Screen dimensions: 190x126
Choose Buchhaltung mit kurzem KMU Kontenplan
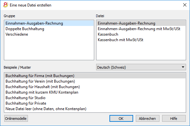[95, 92]
